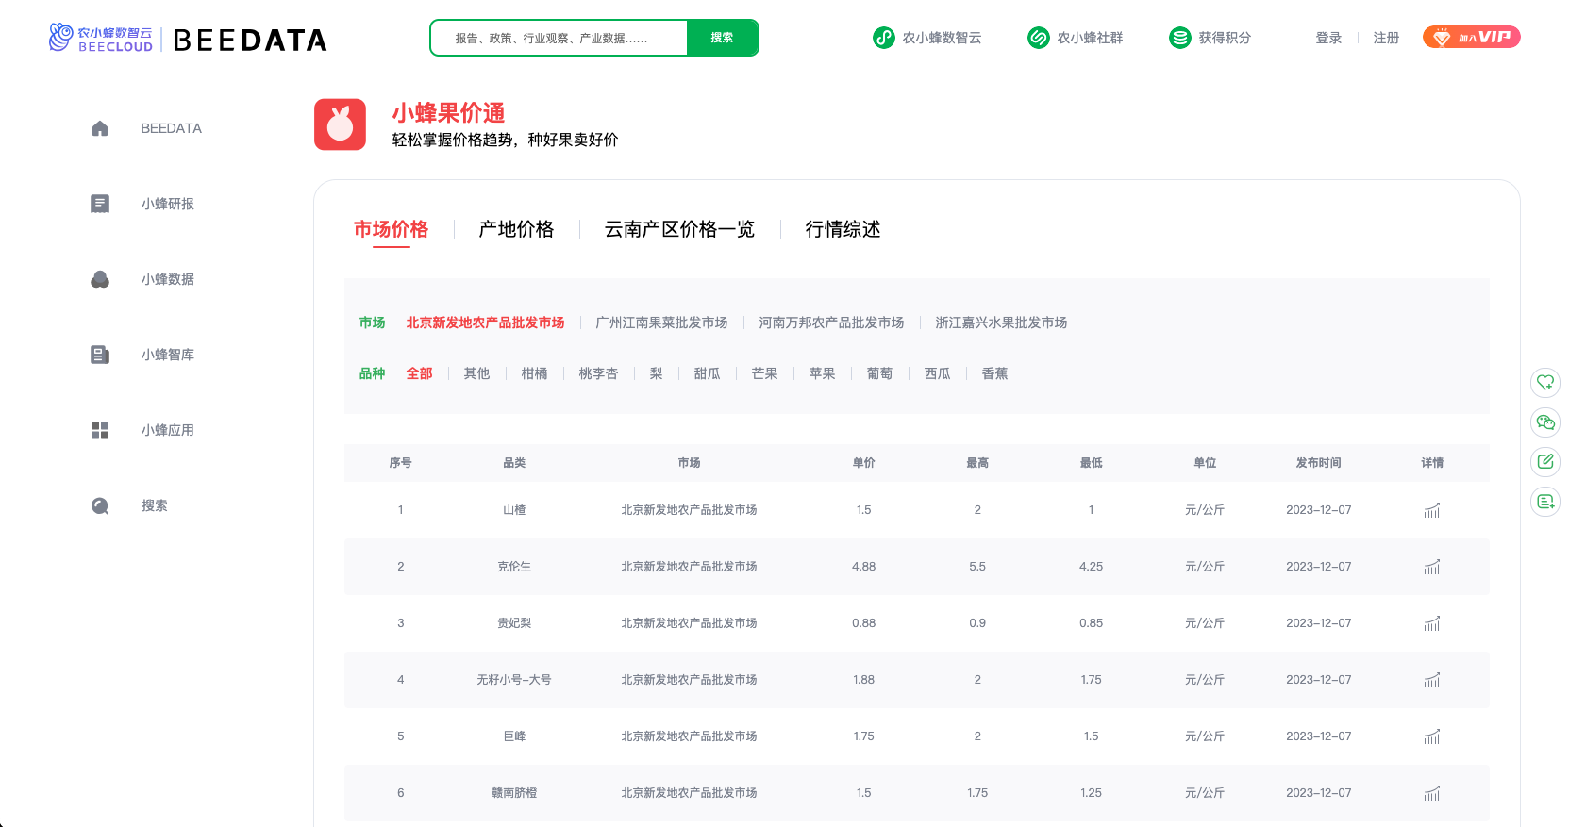Choose 浙江嘉兴水果批发市场 market filter
Screen dimensions: 1569x827
tap(1001, 323)
